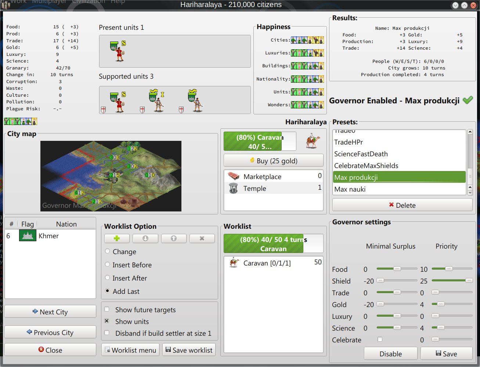Click the Nationality happiness citizen icons
The width and height of the screenshot is (480, 367).
pyautogui.click(x=307, y=79)
